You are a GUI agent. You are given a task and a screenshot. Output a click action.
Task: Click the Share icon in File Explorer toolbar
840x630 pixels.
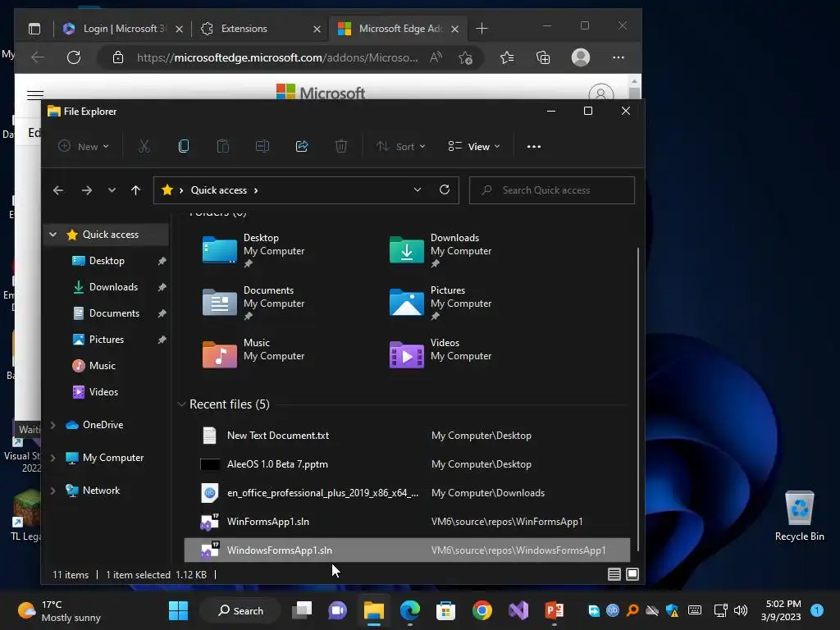click(x=302, y=146)
